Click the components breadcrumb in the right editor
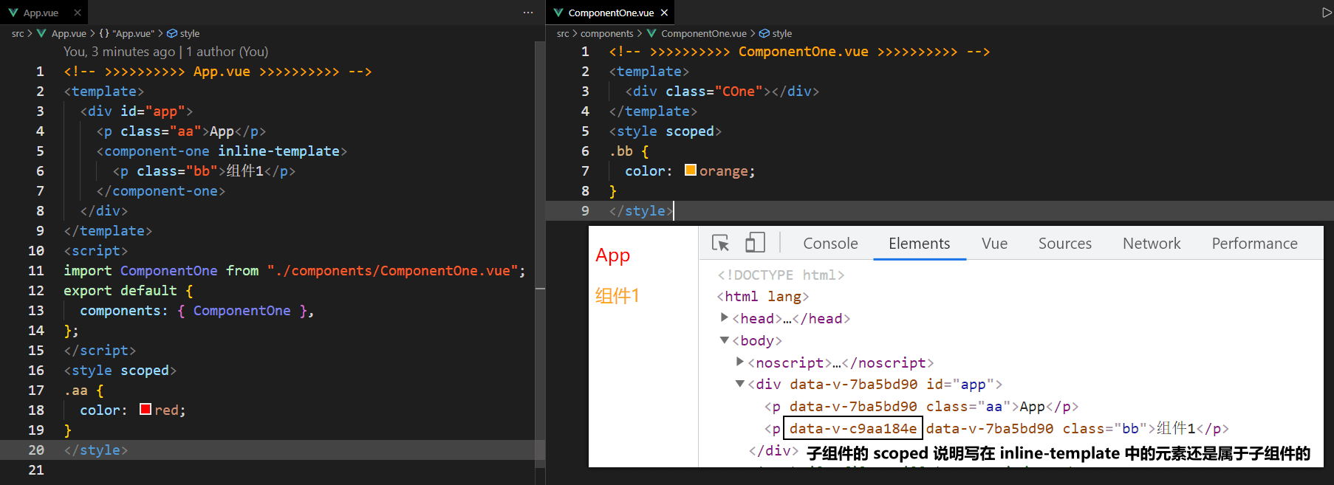Image resolution: width=1334 pixels, height=485 pixels. click(x=607, y=33)
